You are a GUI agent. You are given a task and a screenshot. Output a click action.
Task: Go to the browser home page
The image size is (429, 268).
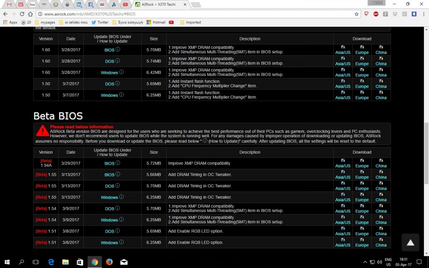point(30,14)
